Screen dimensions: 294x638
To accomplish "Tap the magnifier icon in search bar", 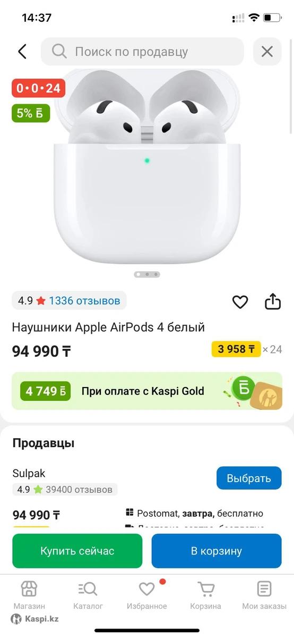I will click(59, 52).
